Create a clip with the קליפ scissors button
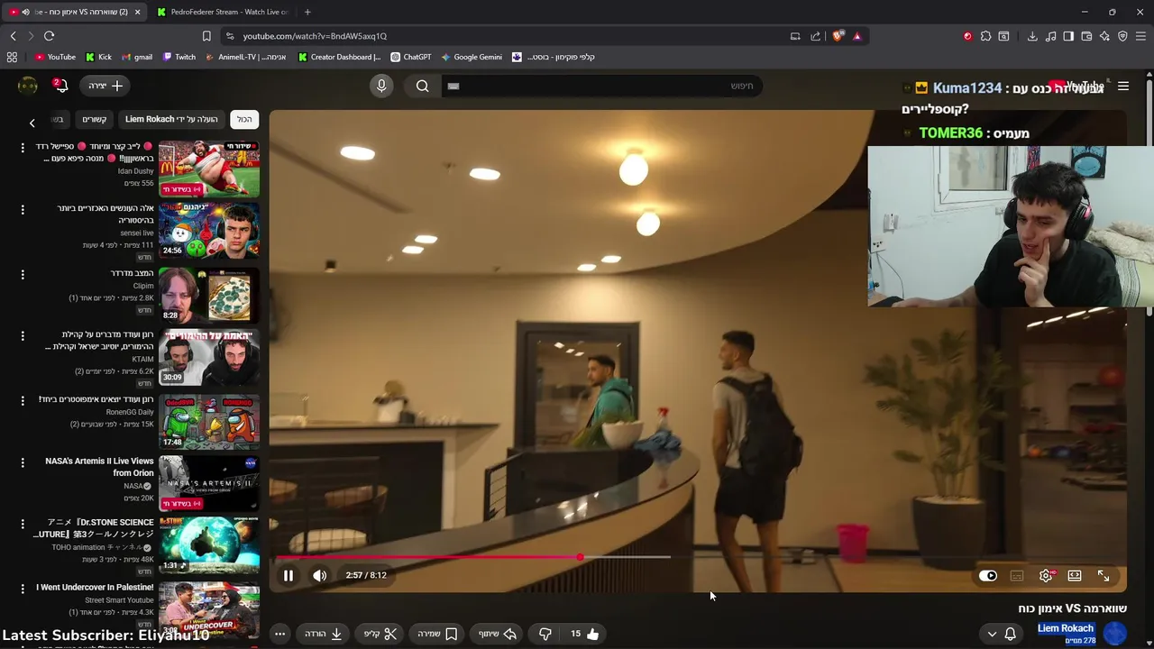 (380, 634)
